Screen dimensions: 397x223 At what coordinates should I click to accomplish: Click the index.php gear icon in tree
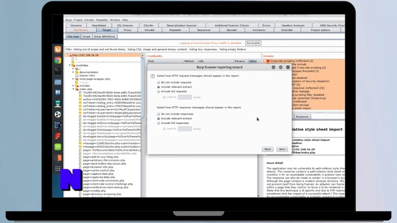77,89
